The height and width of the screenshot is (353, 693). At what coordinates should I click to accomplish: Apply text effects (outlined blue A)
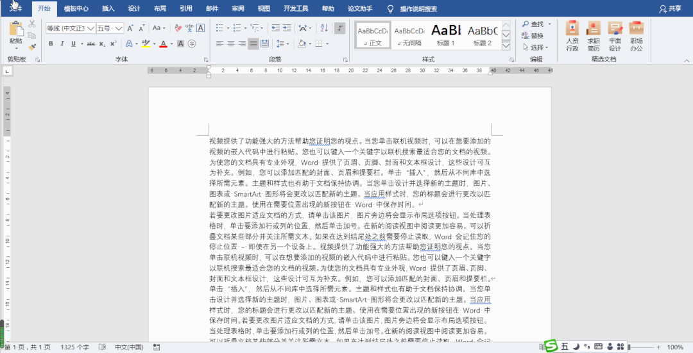[x=129, y=44]
